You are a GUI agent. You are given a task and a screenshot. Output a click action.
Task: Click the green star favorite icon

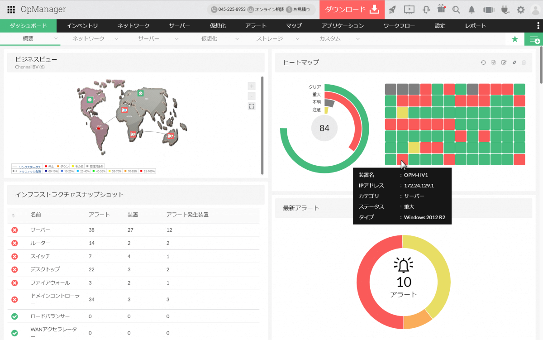pos(514,39)
